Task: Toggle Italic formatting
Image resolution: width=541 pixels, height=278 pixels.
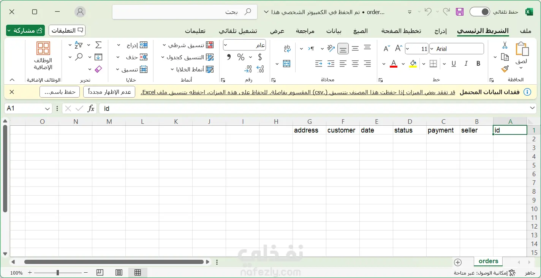Action: pyautogui.click(x=465, y=63)
